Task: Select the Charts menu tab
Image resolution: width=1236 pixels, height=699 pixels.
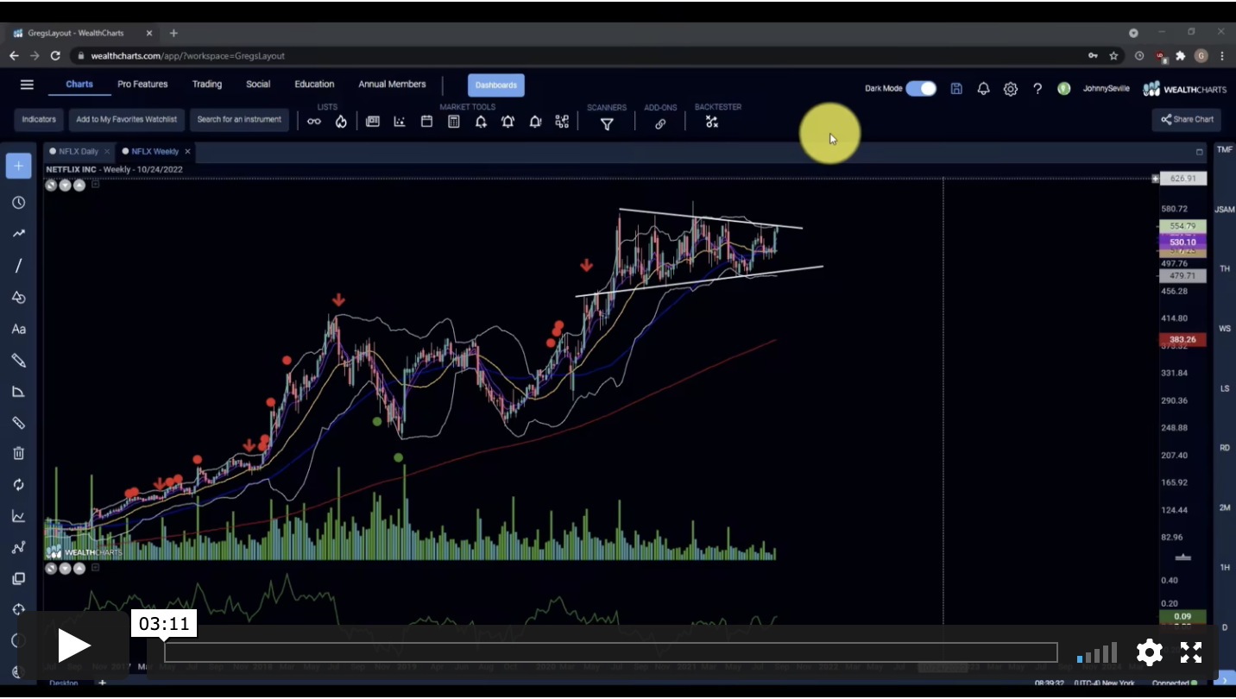Action: (79, 85)
